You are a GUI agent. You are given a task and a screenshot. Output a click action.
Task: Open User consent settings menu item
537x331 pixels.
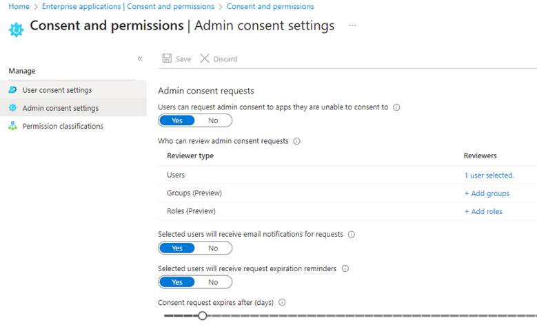click(x=57, y=90)
